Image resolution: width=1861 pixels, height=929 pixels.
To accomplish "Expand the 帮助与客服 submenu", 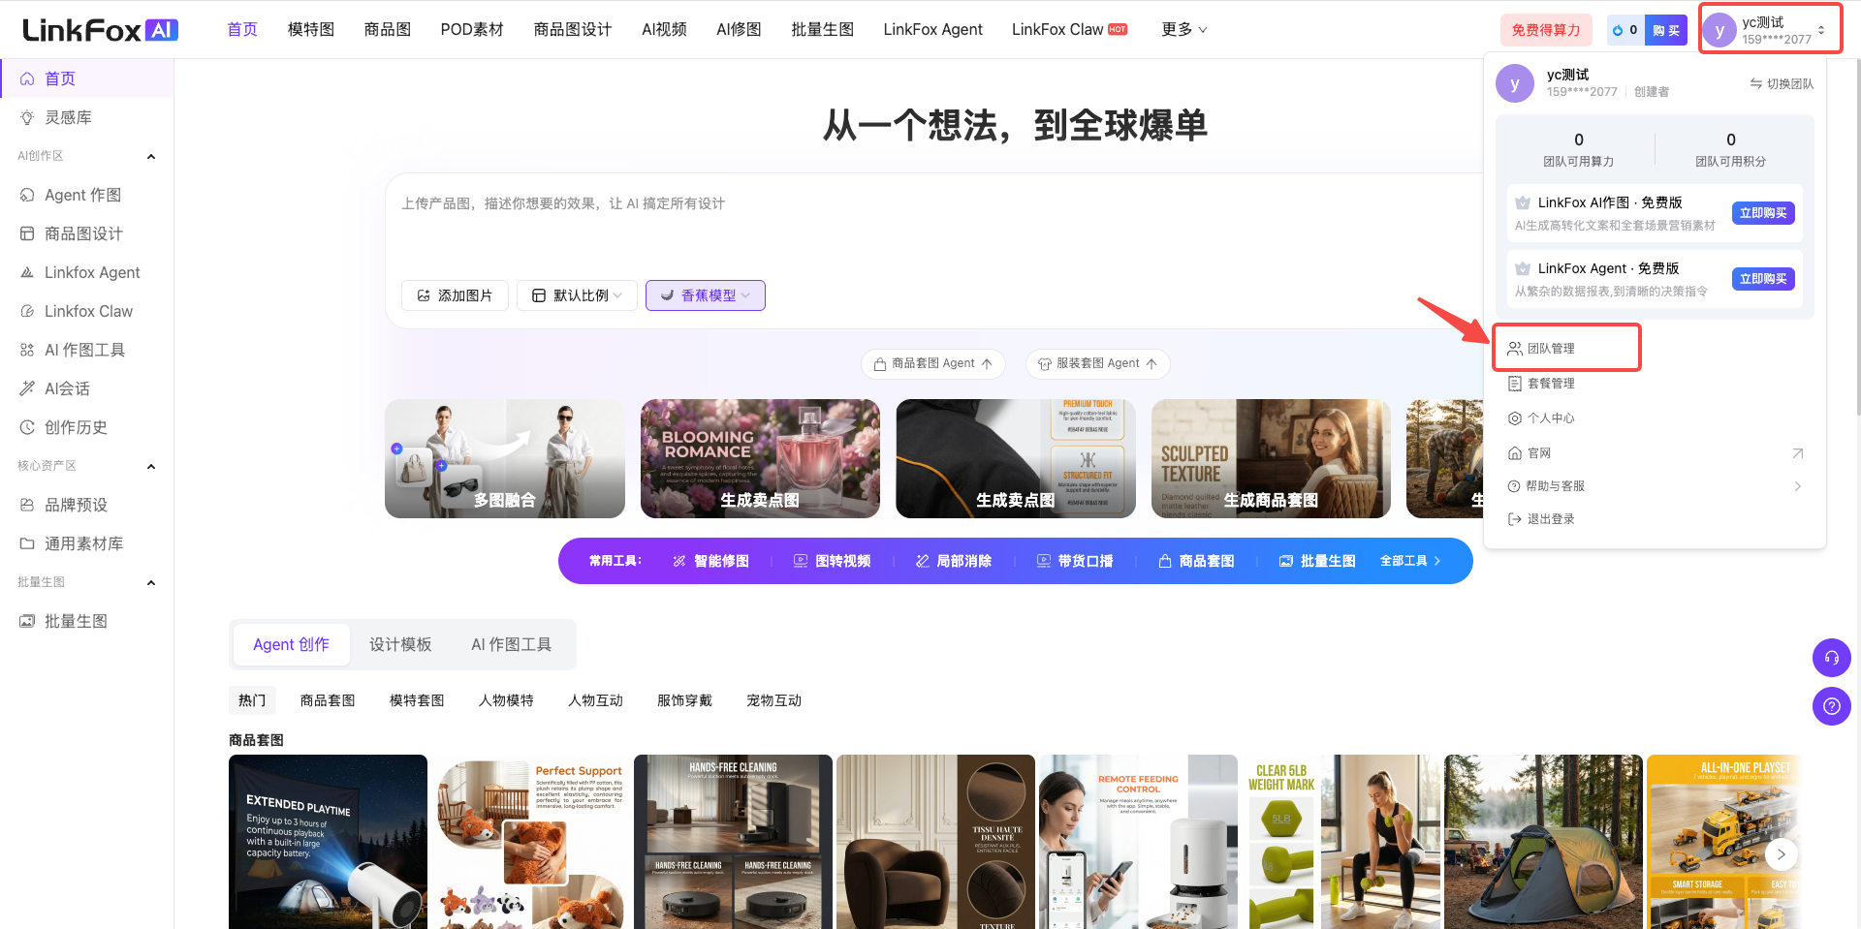I will [1656, 486].
